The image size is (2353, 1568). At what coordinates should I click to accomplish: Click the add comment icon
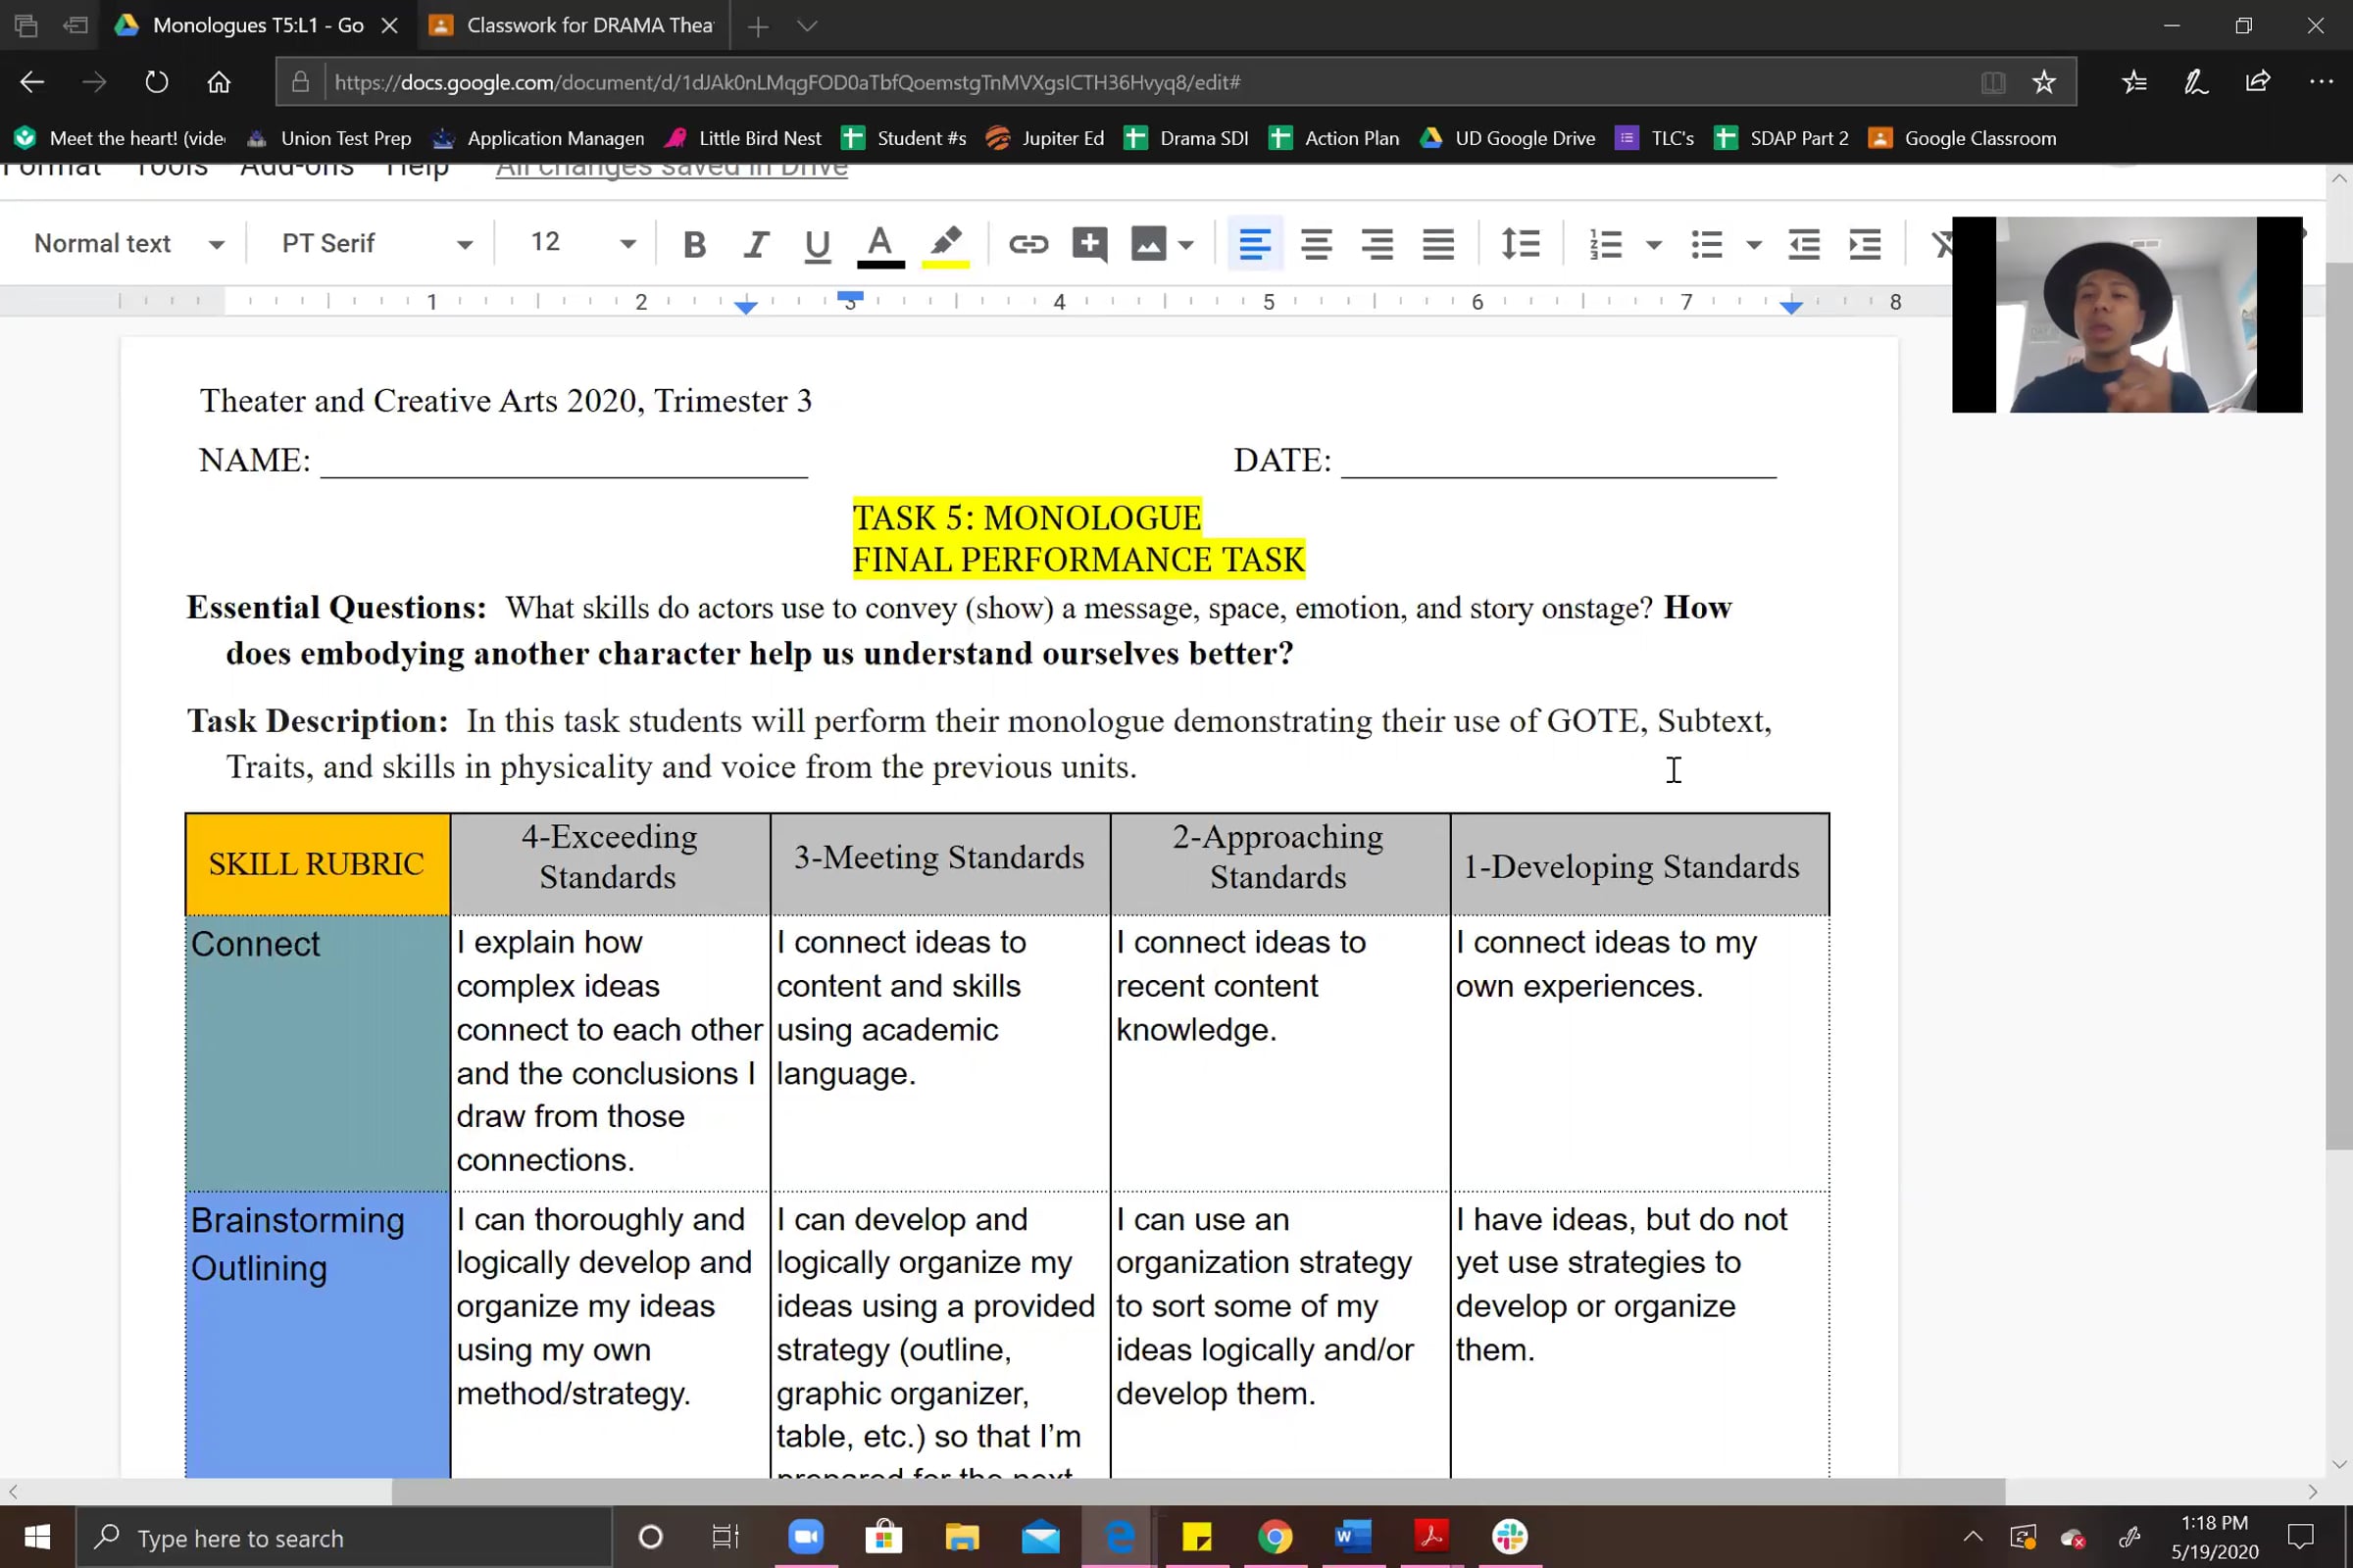point(1089,244)
